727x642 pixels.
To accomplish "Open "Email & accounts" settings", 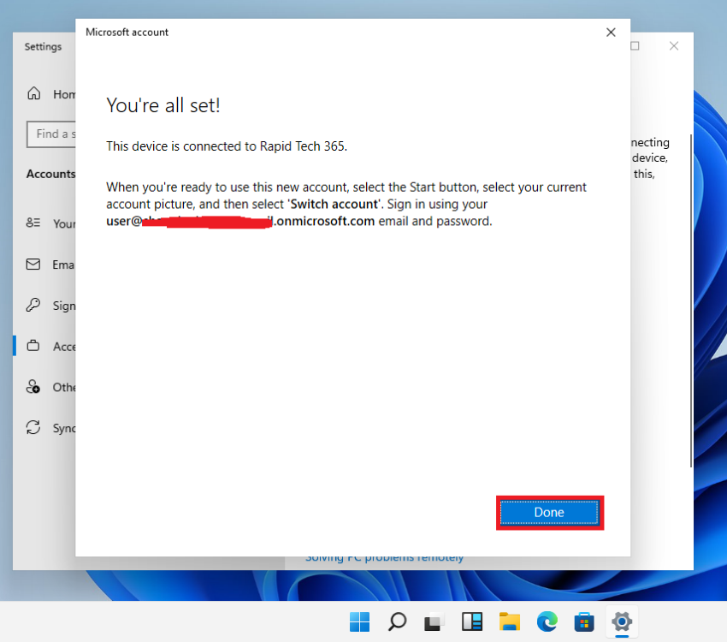I will (x=51, y=265).
